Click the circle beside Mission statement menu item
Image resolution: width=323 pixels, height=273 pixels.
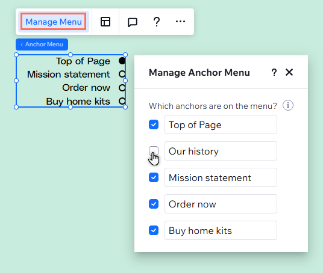(x=122, y=74)
